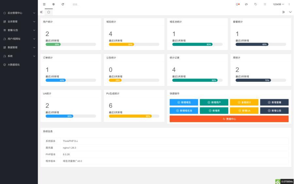
Task: Open the 123456 user account dropdown
Action: tap(278, 4)
